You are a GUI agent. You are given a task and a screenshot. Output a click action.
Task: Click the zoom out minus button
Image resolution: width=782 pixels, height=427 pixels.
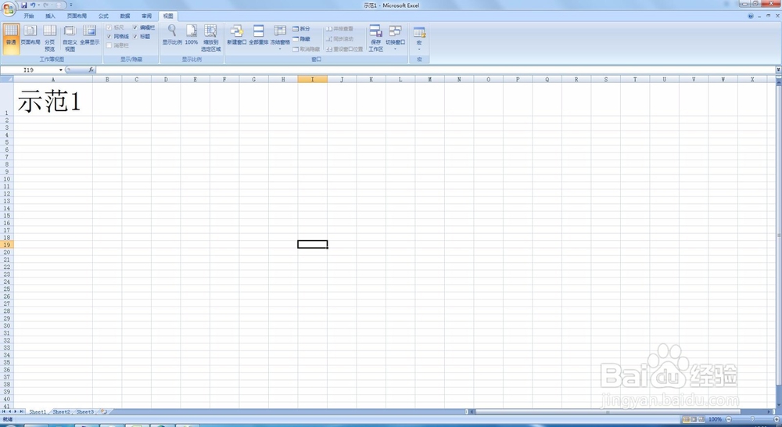pyautogui.click(x=729, y=419)
